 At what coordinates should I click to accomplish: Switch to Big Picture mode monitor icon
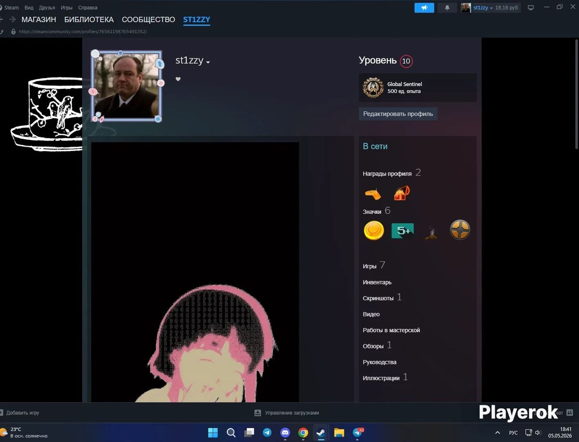pyautogui.click(x=531, y=8)
